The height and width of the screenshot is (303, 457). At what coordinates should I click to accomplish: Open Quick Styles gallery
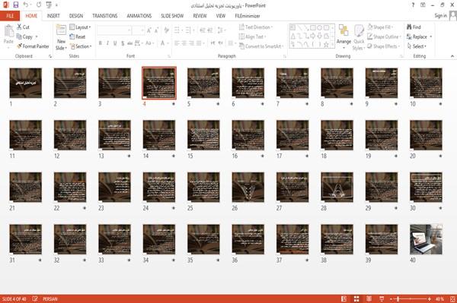click(359, 37)
